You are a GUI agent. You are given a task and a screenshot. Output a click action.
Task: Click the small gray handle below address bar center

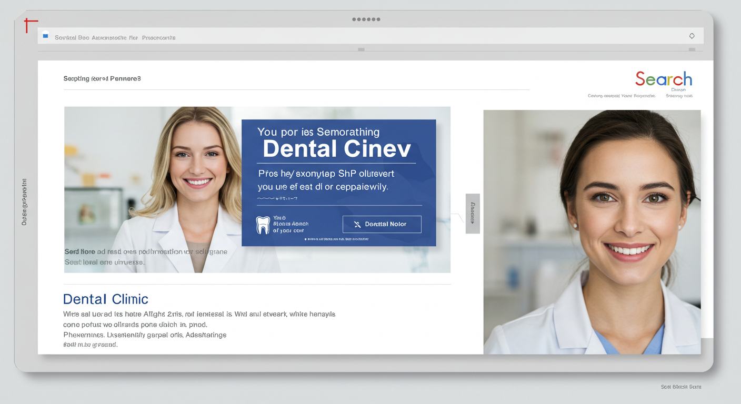(x=361, y=49)
